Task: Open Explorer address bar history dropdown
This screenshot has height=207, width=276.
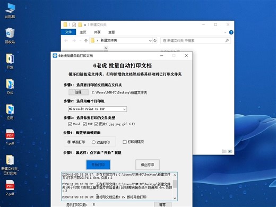Action: point(150,40)
